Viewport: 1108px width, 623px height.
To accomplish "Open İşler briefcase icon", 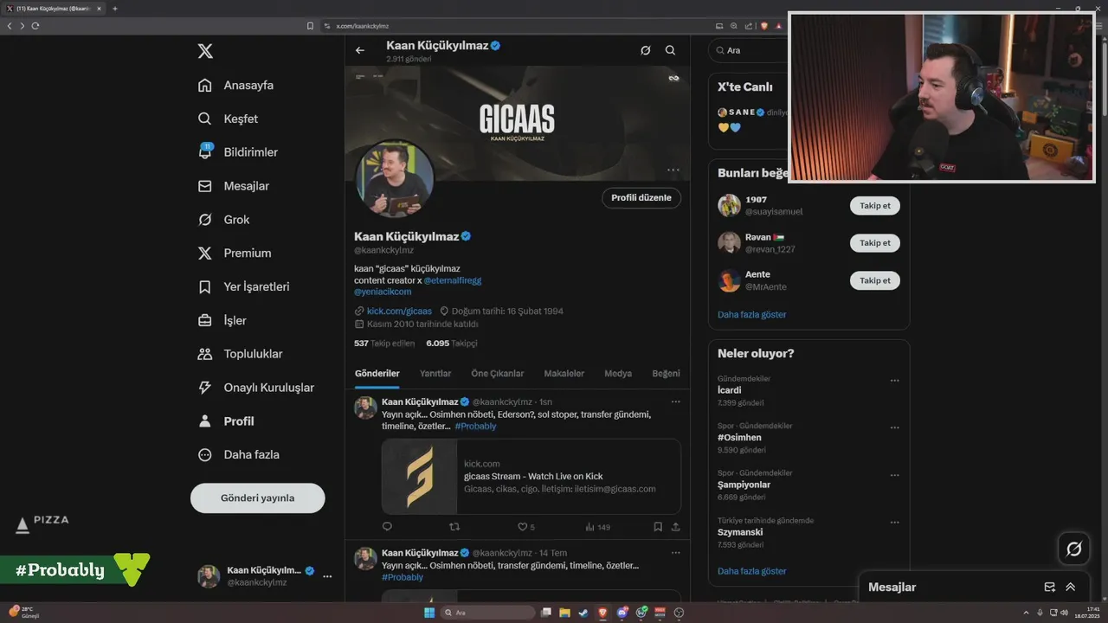I will pos(205,320).
